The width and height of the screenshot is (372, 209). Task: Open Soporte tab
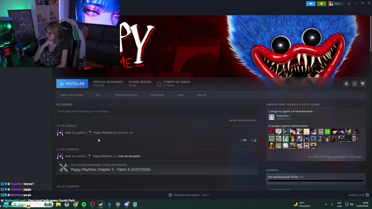201,95
